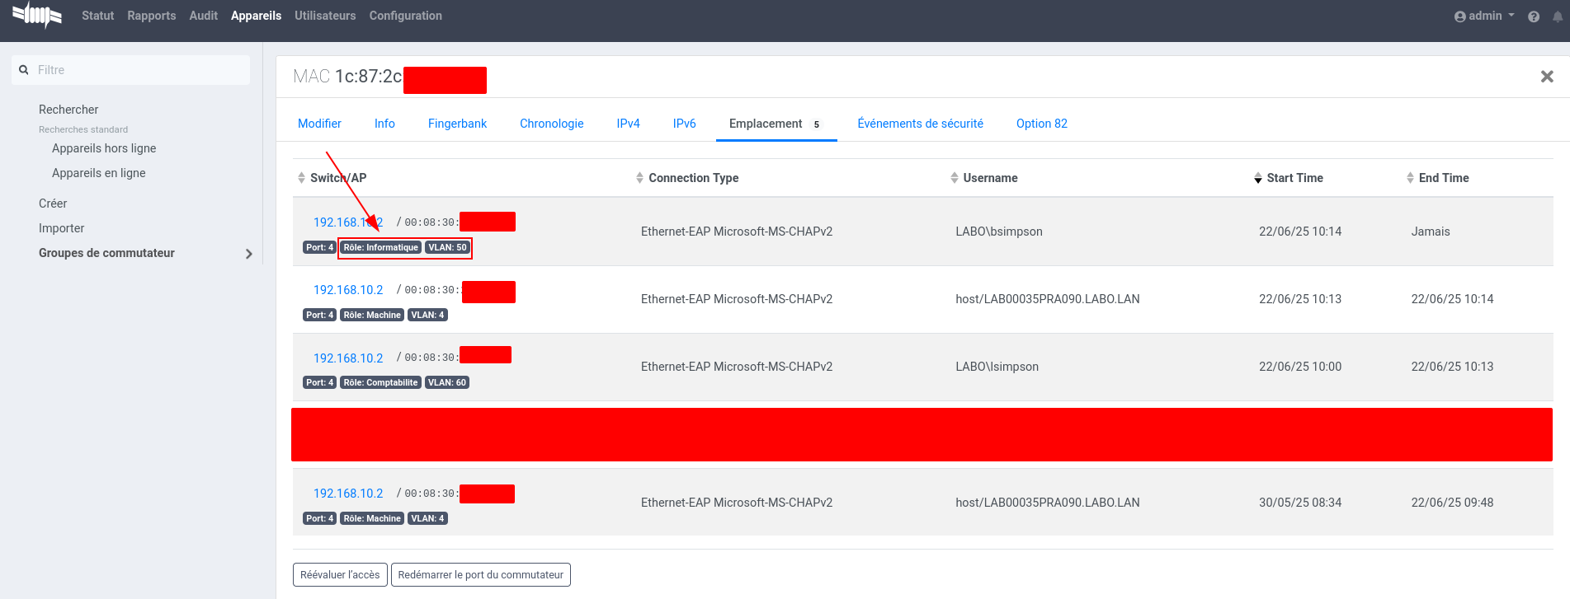Click the LABO\lsimpson username cell

coord(997,367)
